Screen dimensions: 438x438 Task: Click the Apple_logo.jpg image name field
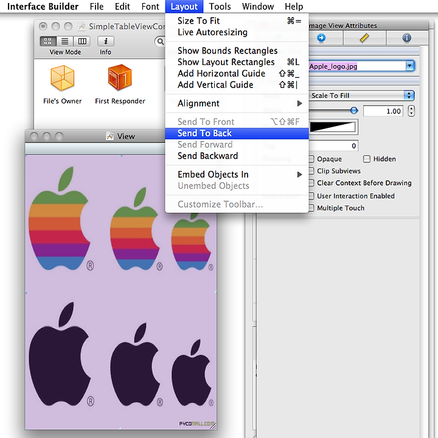(x=357, y=66)
